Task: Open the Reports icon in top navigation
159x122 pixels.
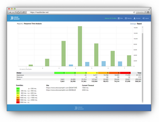Action: [x=126, y=18]
